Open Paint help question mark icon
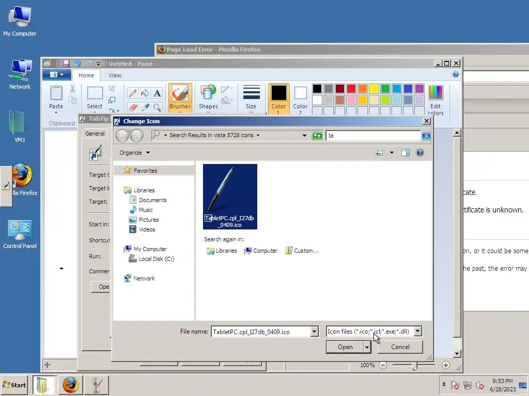This screenshot has width=529, height=396. [x=456, y=75]
